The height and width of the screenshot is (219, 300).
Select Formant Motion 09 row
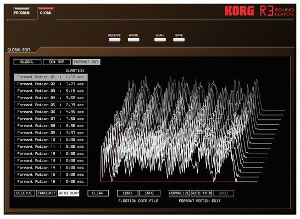point(51,133)
